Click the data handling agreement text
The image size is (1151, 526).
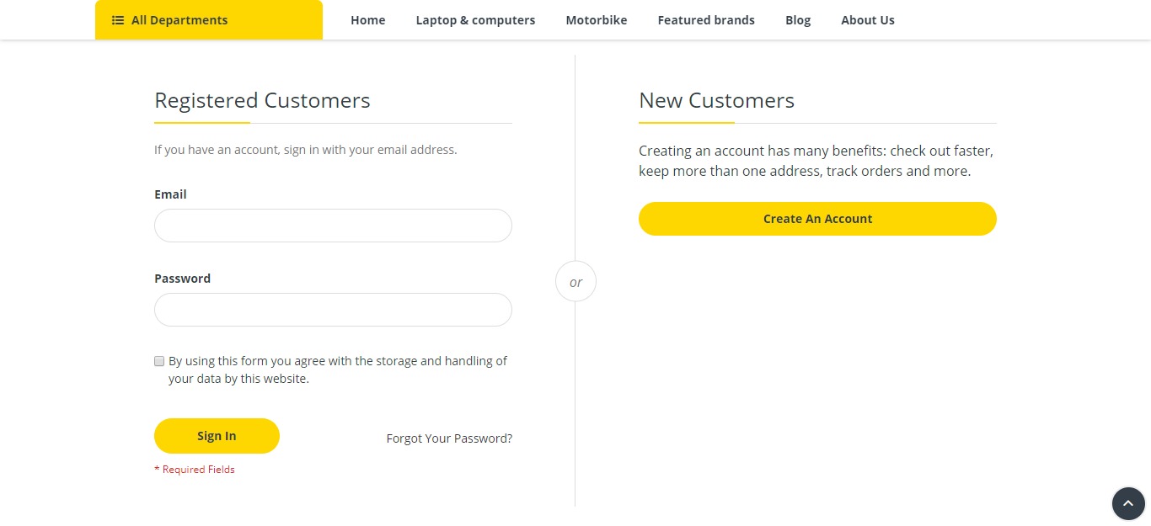[337, 369]
